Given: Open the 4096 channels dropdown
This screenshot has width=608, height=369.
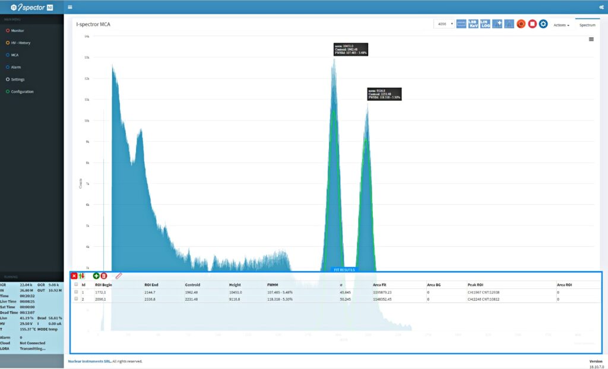Looking at the screenshot, I should (x=444, y=24).
